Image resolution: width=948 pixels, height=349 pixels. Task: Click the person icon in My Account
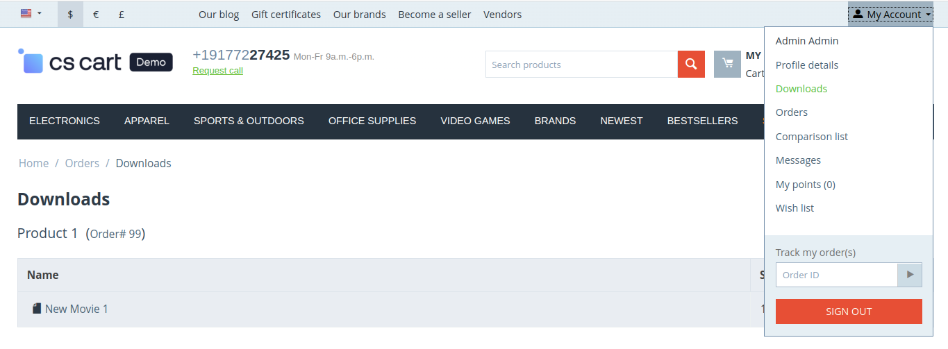(858, 14)
